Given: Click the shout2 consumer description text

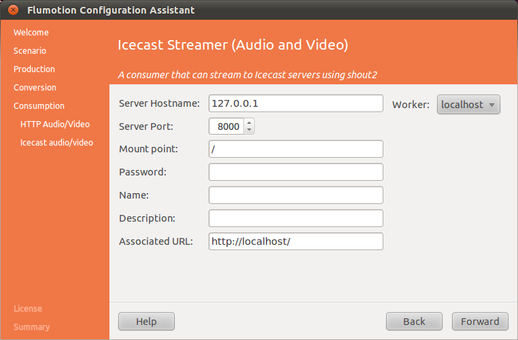Looking at the screenshot, I should click(x=247, y=75).
